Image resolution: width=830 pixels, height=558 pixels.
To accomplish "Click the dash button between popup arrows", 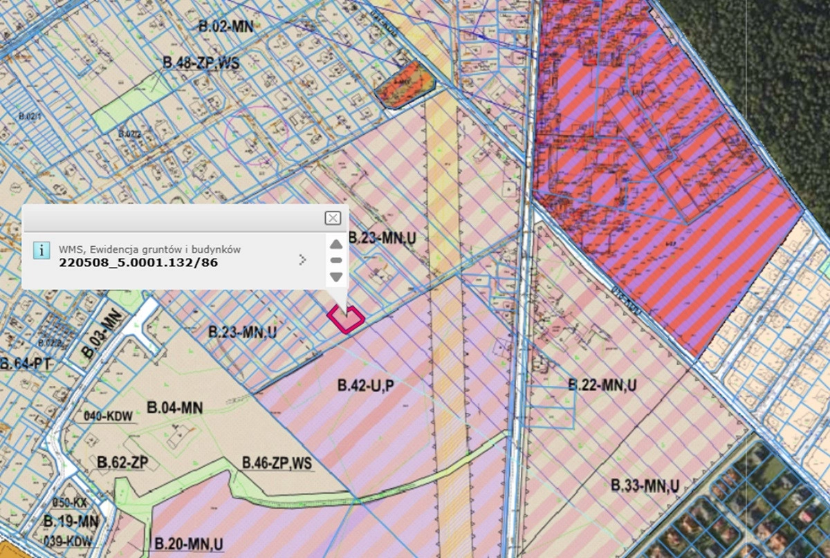I will point(336,260).
